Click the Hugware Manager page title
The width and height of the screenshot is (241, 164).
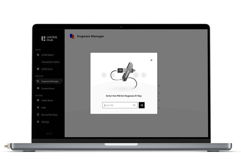[91, 36]
